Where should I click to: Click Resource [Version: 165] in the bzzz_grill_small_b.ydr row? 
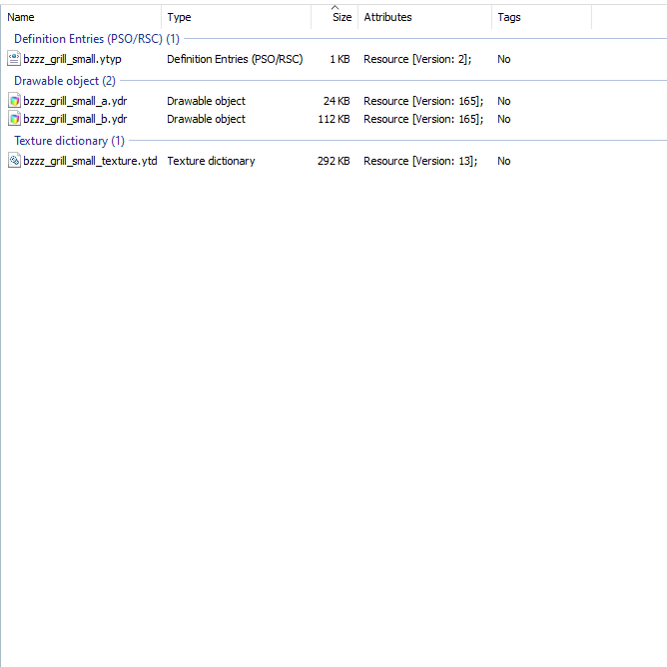[x=423, y=119]
